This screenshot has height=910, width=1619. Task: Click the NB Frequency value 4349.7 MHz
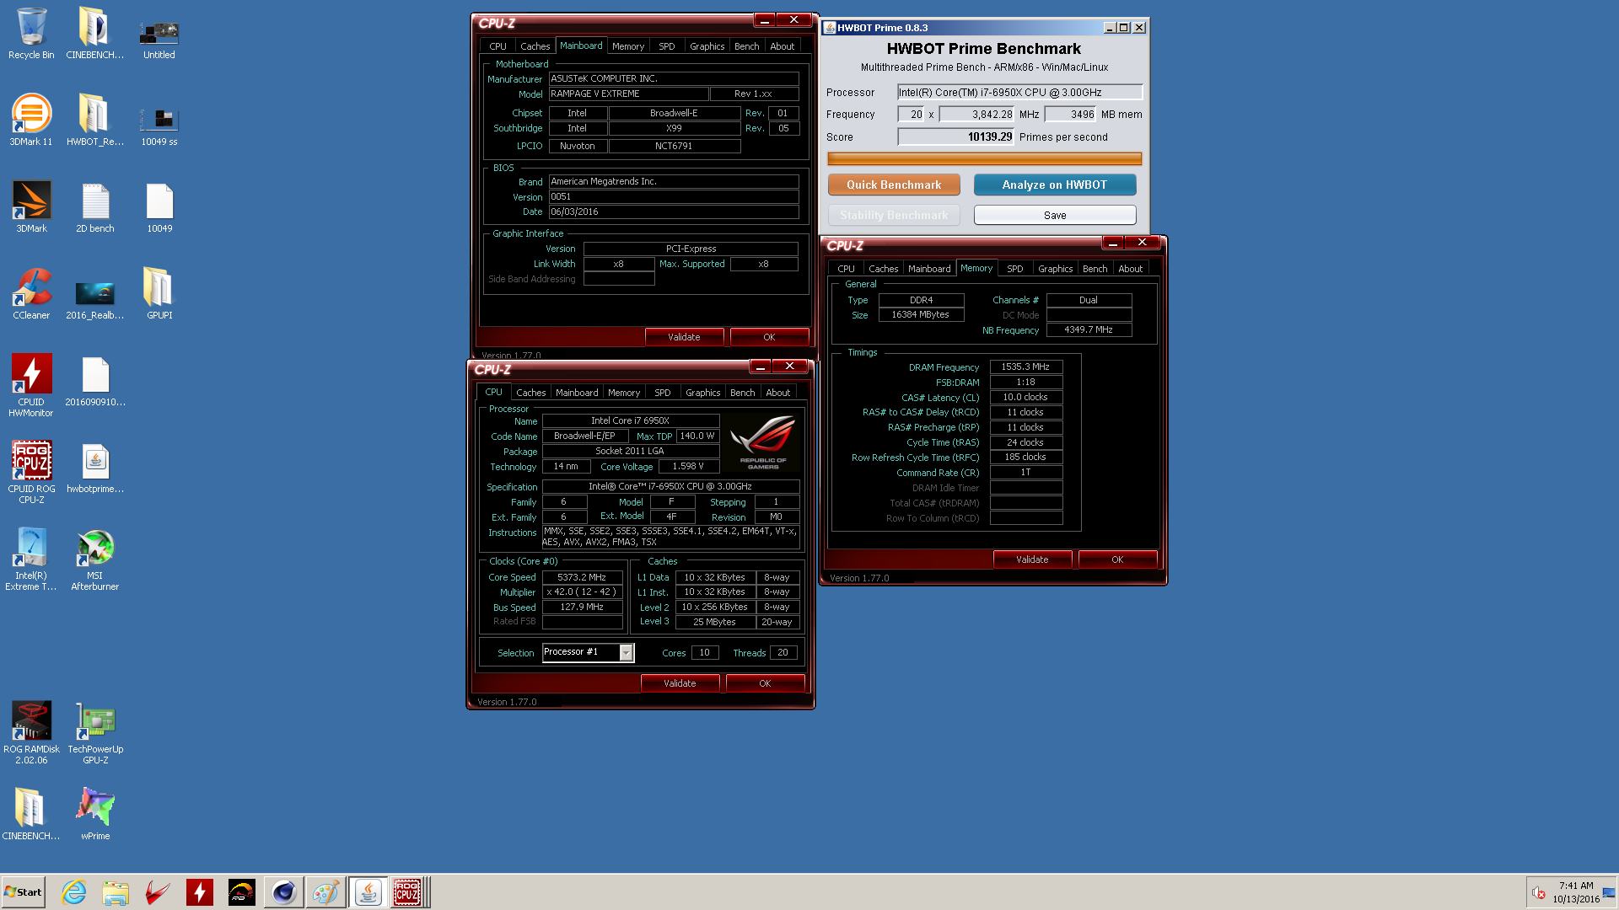tap(1089, 329)
